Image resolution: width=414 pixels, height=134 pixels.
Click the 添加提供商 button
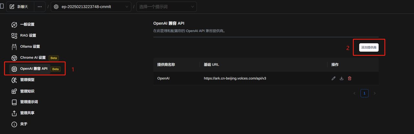click(369, 48)
